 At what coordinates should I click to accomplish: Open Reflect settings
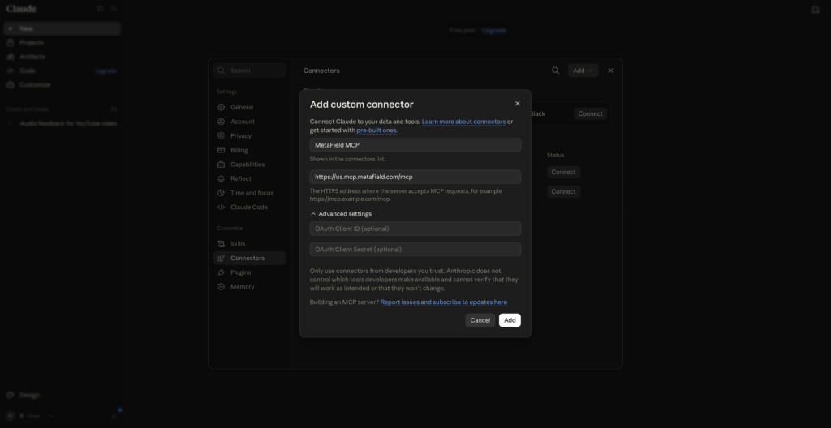(x=249, y=178)
